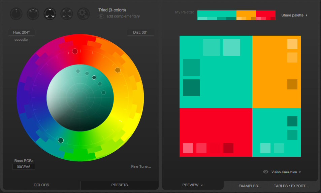Click the lightest teal square in small teal block

(x=265, y=148)
